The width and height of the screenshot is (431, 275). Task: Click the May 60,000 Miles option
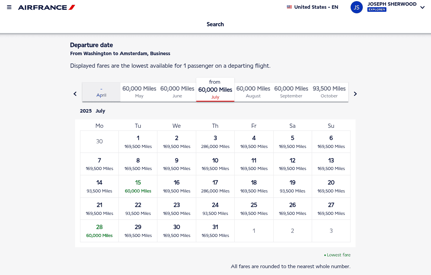(x=139, y=92)
